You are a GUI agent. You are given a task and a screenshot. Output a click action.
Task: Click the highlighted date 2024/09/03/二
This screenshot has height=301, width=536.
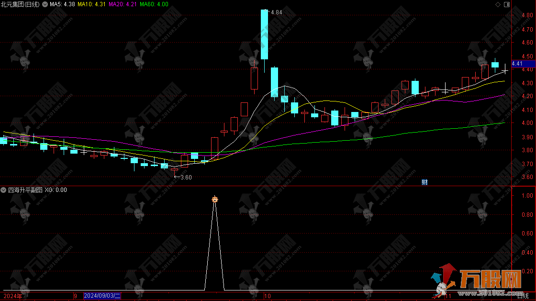(102, 296)
